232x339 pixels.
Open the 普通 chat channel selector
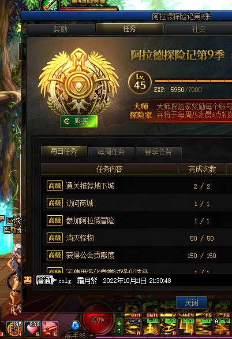click(46, 281)
